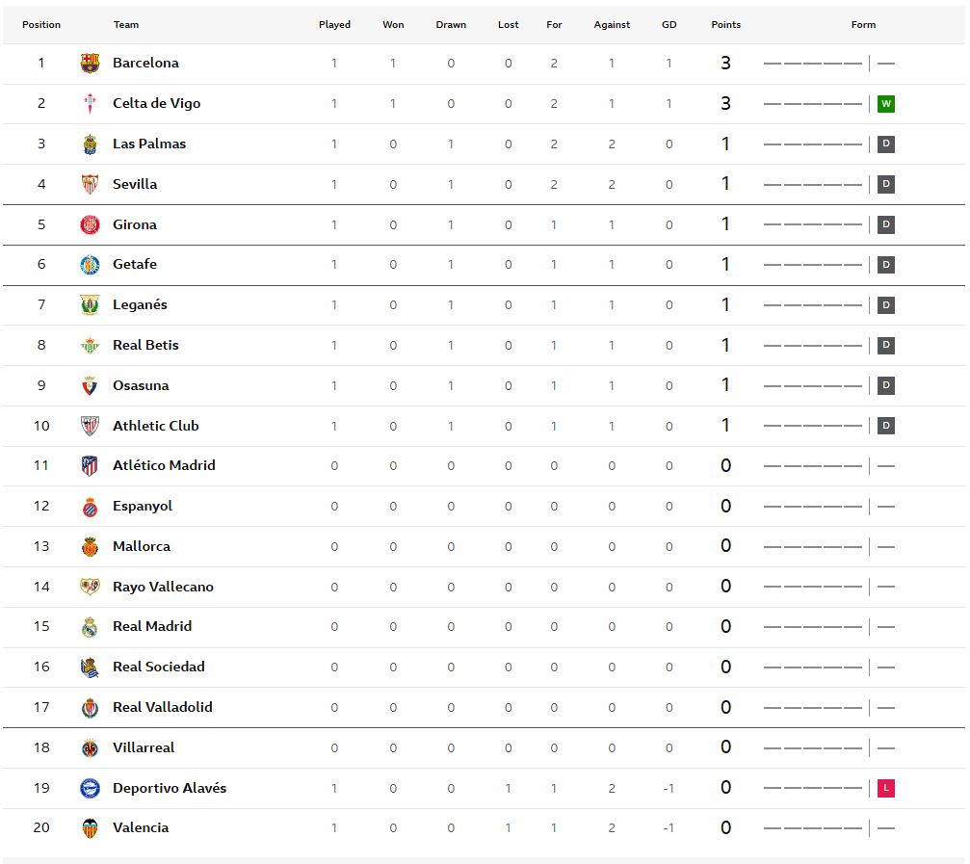Screen dimensions: 970x864
Task: Open the Osasuna team link
Action: (x=141, y=385)
